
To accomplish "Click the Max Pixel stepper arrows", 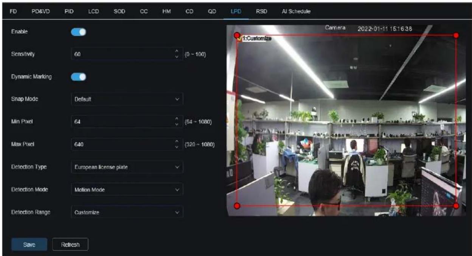I will [176, 144].
